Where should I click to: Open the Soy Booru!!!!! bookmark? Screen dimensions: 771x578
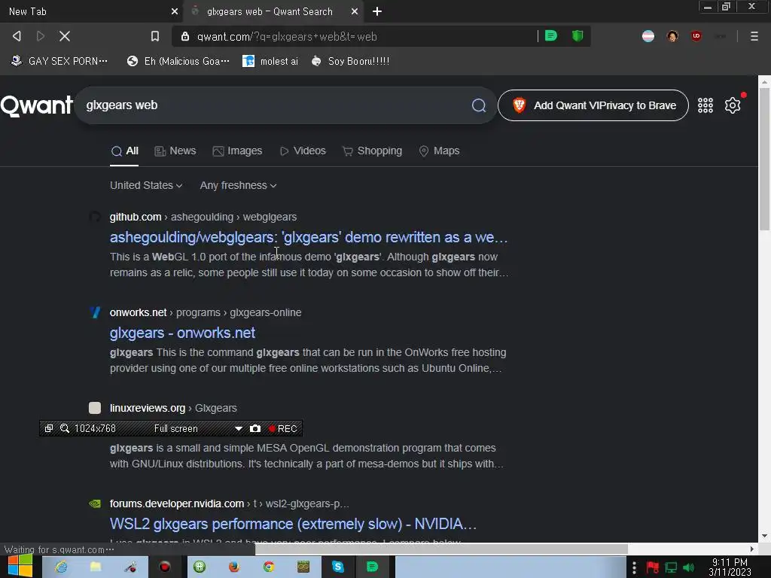[x=351, y=62]
